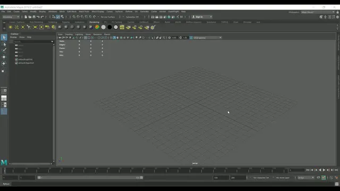Open the Windows menu
Image resolution: width=340 pixels, height=191 pixels.
[53, 12]
